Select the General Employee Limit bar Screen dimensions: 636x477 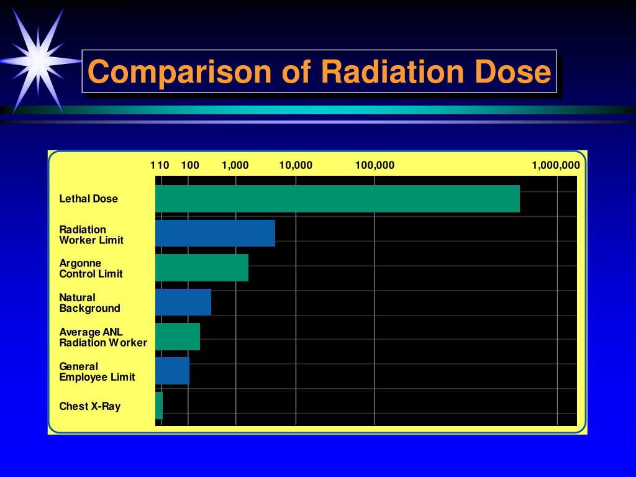[172, 371]
